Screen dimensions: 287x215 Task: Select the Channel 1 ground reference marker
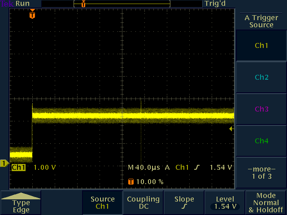pos(4,163)
